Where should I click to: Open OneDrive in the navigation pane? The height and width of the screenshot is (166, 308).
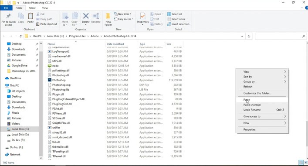pyautogui.click(x=13, y=78)
